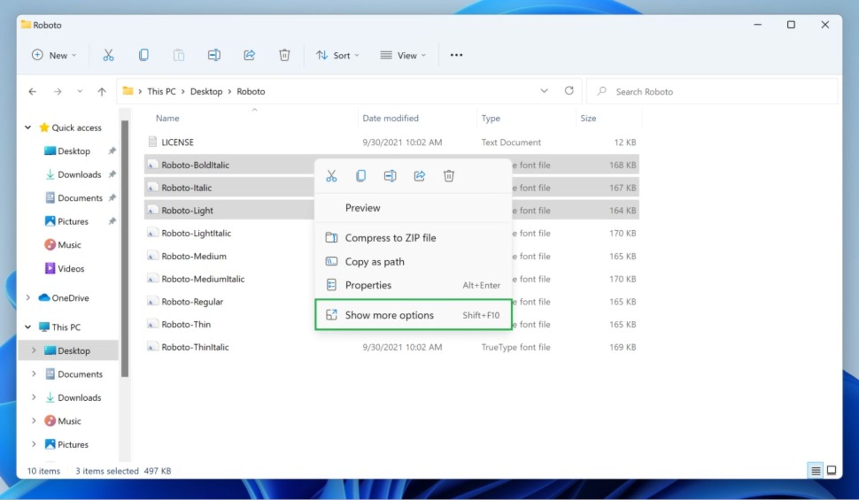Screen dimensions: 859x500
Task: Click the Copy Path icon in File Explorer toolbar
Action: coord(375,261)
